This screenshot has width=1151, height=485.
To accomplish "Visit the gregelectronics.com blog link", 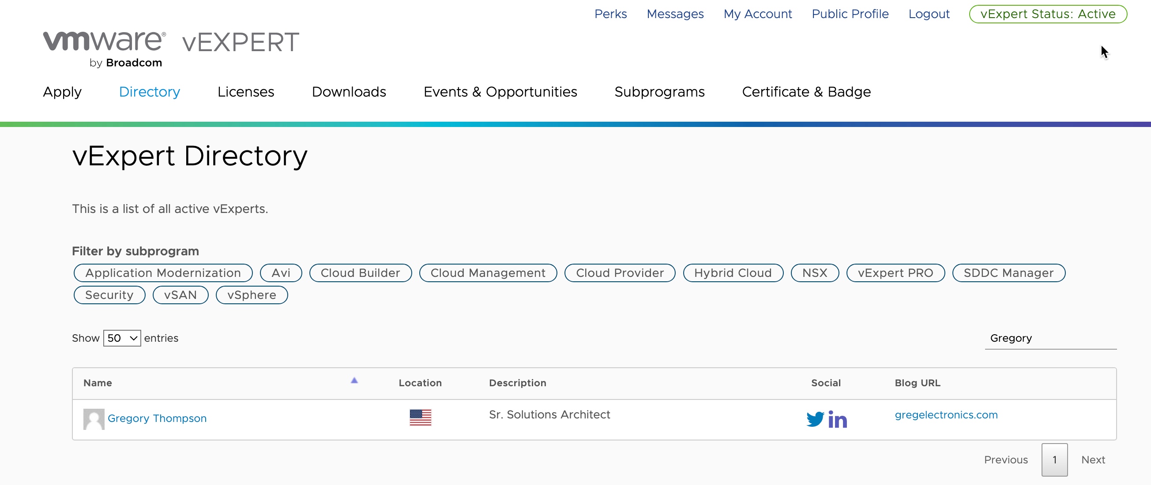I will (x=946, y=415).
